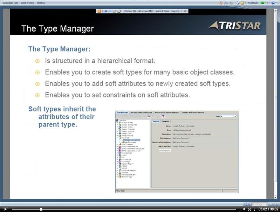
Task: Open the Voice & Video menu in top bar
Action: coord(28,3)
